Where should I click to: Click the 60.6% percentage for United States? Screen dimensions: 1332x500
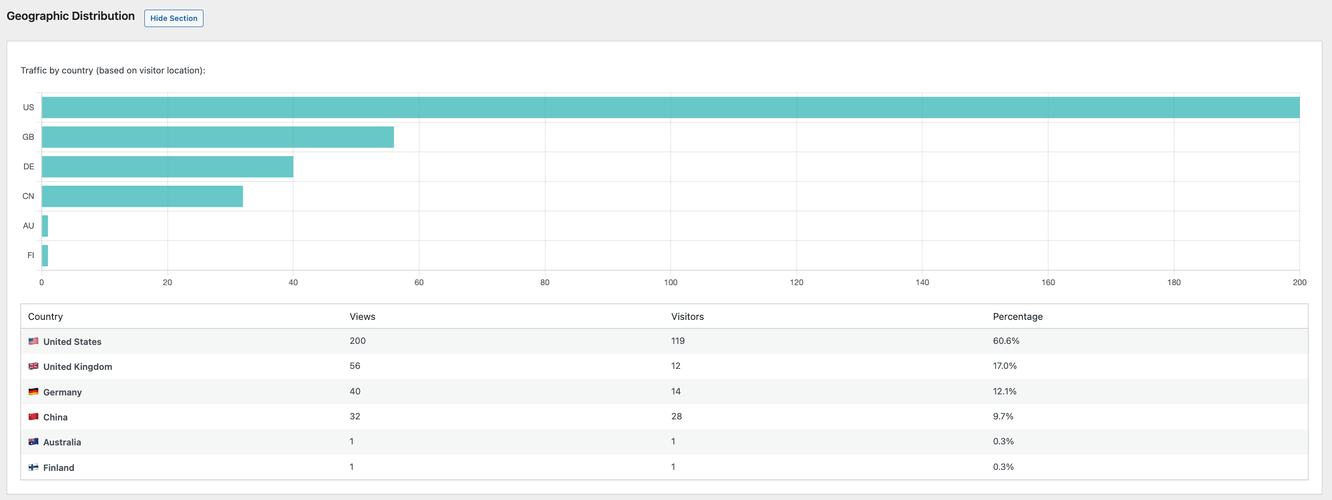coord(1006,341)
